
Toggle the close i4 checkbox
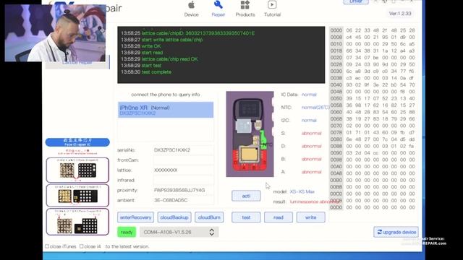pos(82,246)
